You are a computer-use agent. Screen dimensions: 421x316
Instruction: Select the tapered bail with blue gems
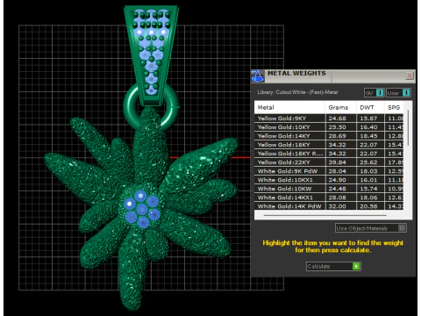pyautogui.click(x=151, y=55)
